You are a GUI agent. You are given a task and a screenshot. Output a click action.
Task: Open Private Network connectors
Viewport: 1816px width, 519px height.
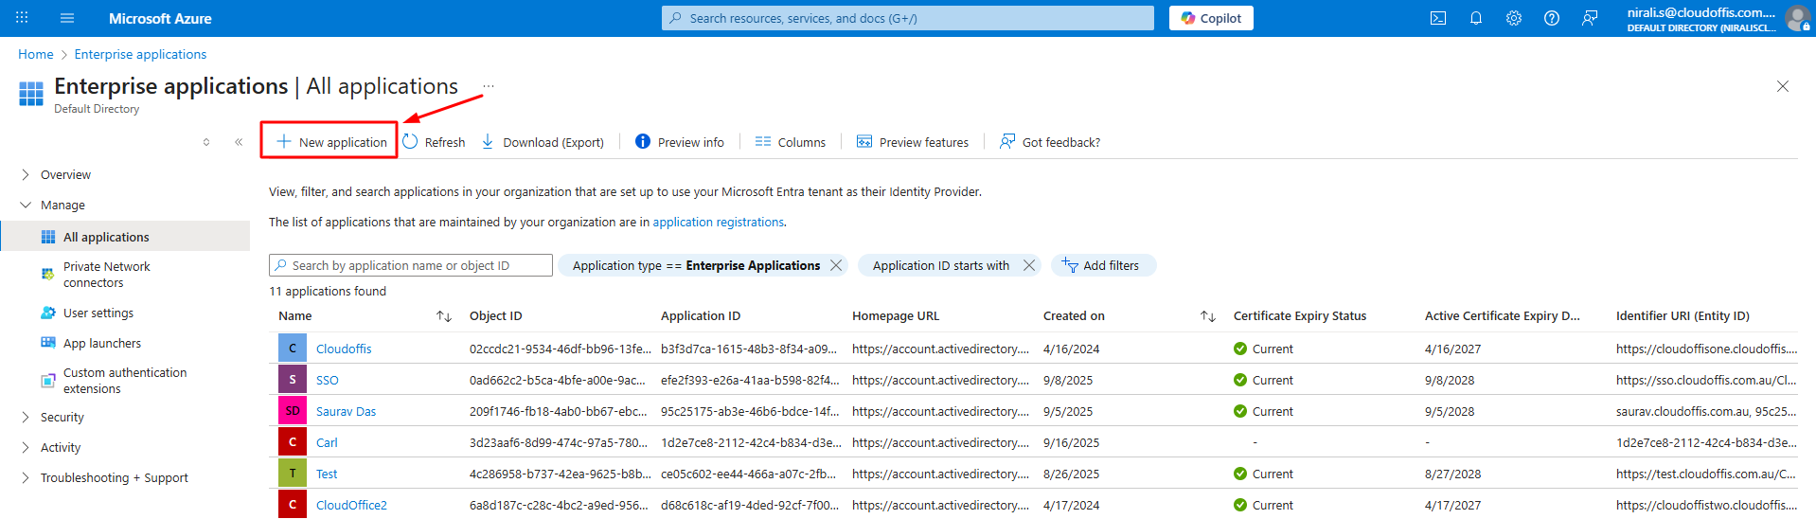[106, 275]
